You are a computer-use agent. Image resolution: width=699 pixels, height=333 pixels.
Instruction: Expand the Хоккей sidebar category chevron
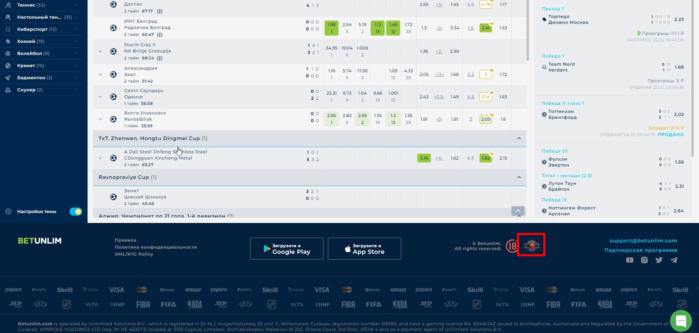[76, 41]
